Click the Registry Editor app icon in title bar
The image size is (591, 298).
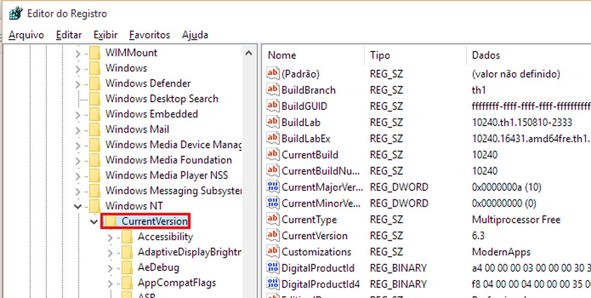(x=15, y=13)
